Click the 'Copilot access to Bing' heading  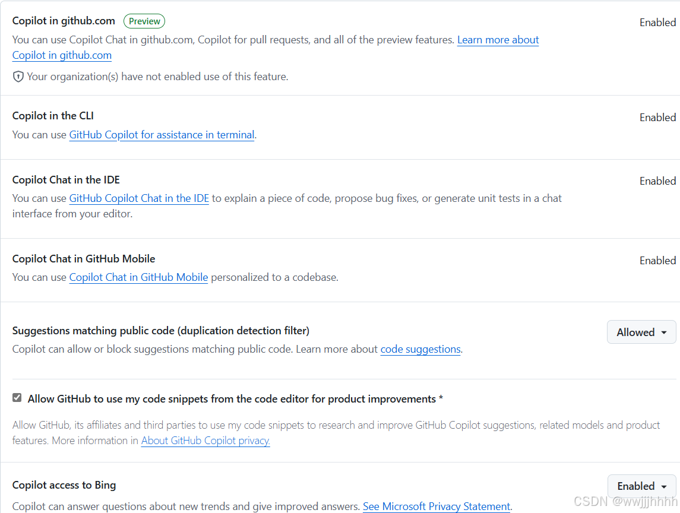pos(64,485)
